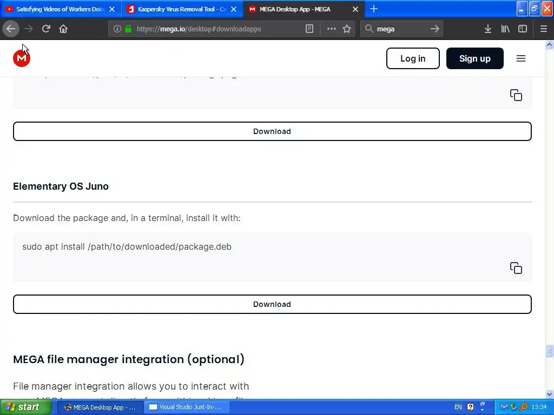Click the page scrollbar up arrow

549,44
